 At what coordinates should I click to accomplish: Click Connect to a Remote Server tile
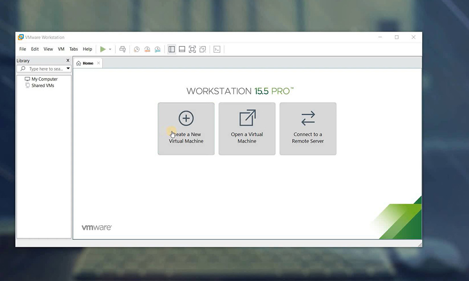(x=308, y=129)
